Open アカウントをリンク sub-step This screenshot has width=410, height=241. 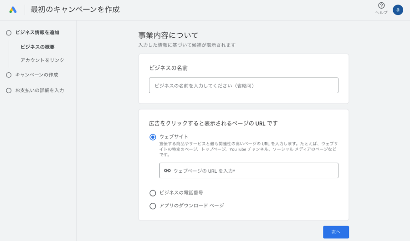[x=42, y=60]
